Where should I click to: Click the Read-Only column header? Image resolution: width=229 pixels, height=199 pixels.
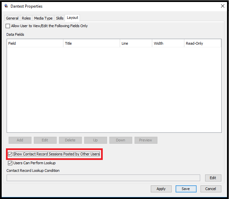coord(202,43)
